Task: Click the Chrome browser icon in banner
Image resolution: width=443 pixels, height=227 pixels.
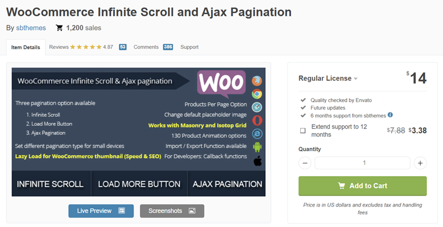Action: pyautogui.click(x=257, y=94)
